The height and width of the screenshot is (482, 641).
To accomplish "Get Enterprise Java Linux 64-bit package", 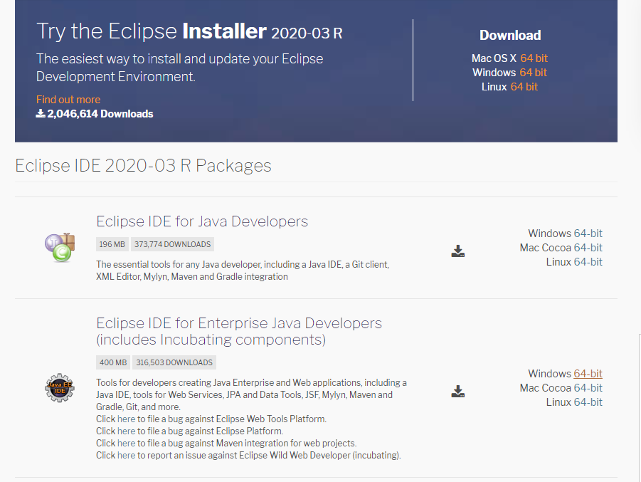I will coord(588,402).
